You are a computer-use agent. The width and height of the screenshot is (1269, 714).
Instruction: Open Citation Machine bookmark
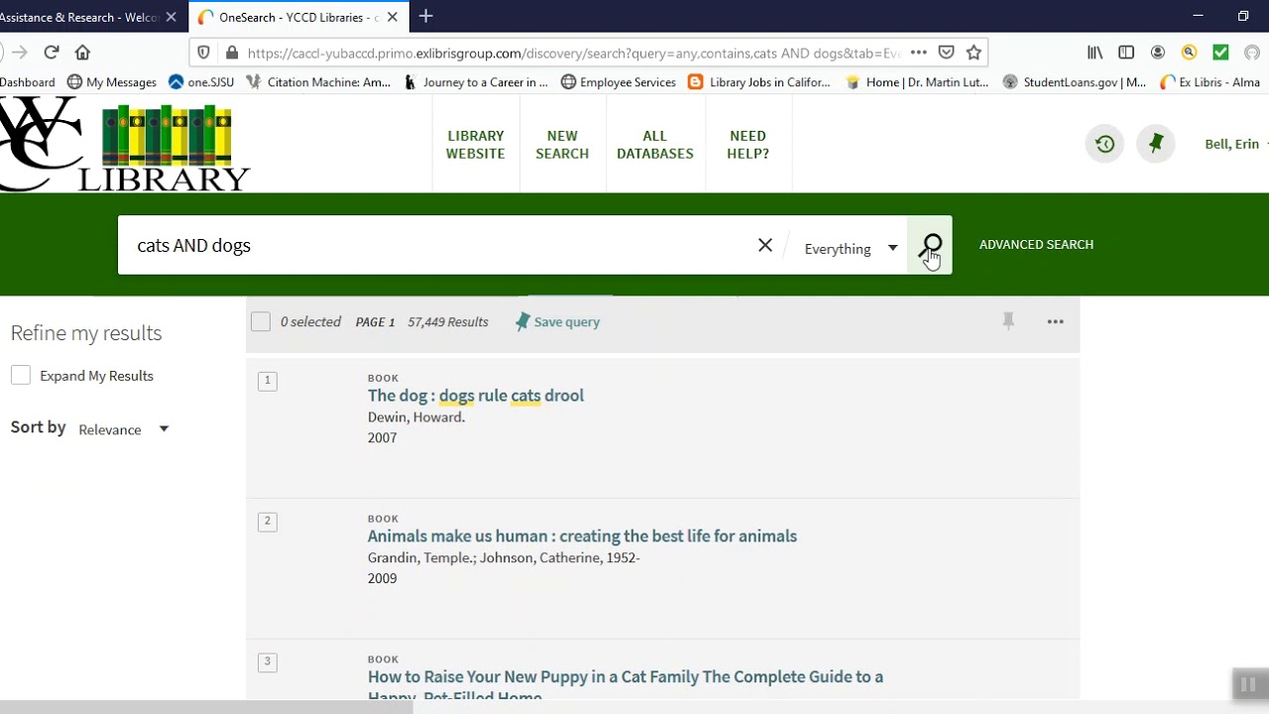[x=318, y=82]
